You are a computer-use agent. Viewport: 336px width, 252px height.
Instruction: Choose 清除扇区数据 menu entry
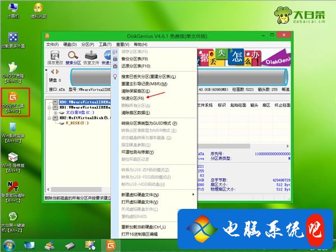(136, 113)
